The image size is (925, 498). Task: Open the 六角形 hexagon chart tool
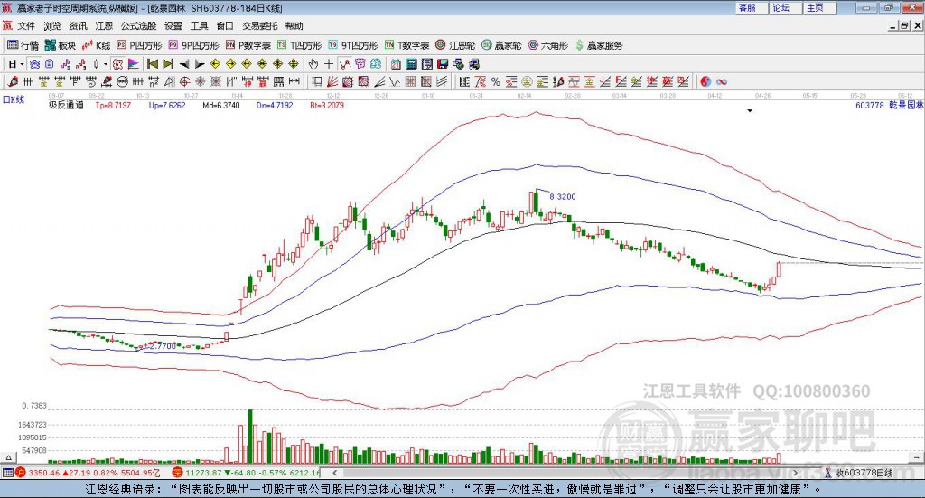(548, 45)
